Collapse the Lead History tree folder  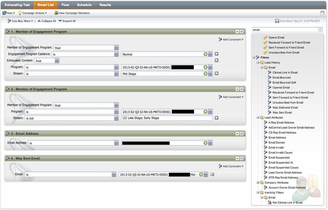point(258,63)
